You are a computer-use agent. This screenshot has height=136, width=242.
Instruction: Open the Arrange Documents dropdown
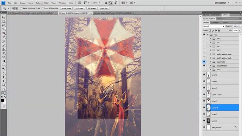click(x=124, y=3)
